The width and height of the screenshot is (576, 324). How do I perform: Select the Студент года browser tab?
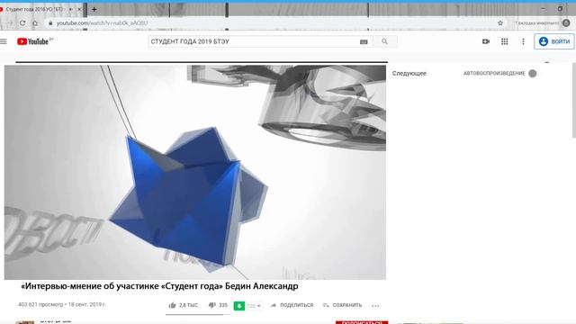click(x=41, y=9)
